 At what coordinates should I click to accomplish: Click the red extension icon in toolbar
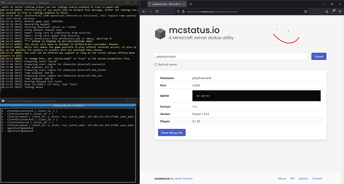tap(334, 11)
